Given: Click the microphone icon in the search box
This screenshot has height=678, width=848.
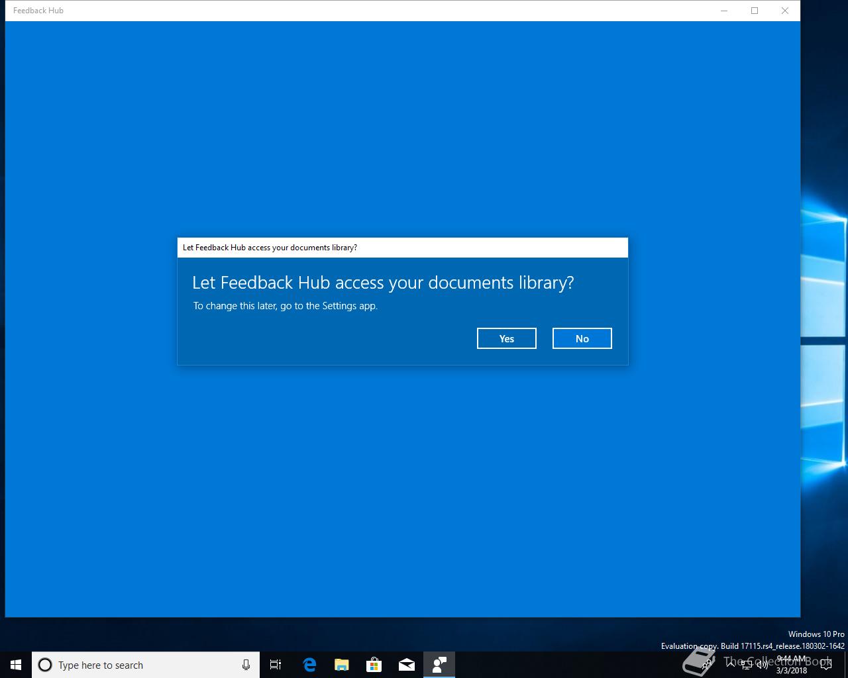Looking at the screenshot, I should coord(246,665).
